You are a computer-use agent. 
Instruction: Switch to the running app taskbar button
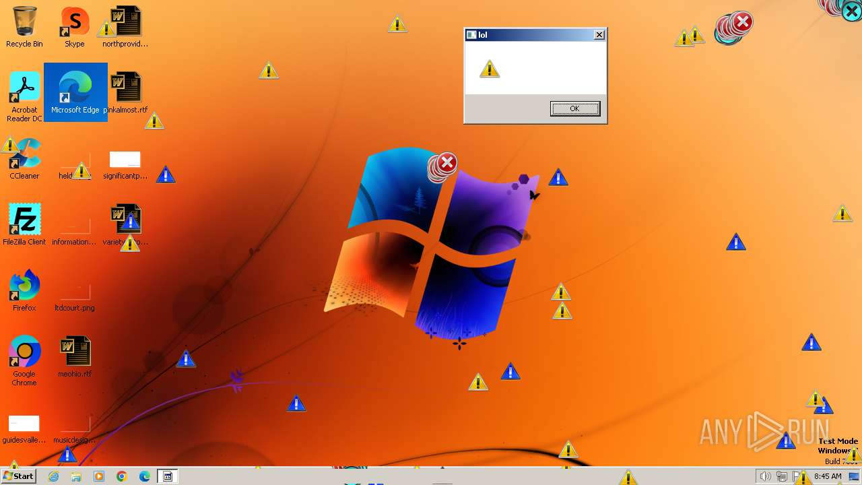tap(168, 476)
